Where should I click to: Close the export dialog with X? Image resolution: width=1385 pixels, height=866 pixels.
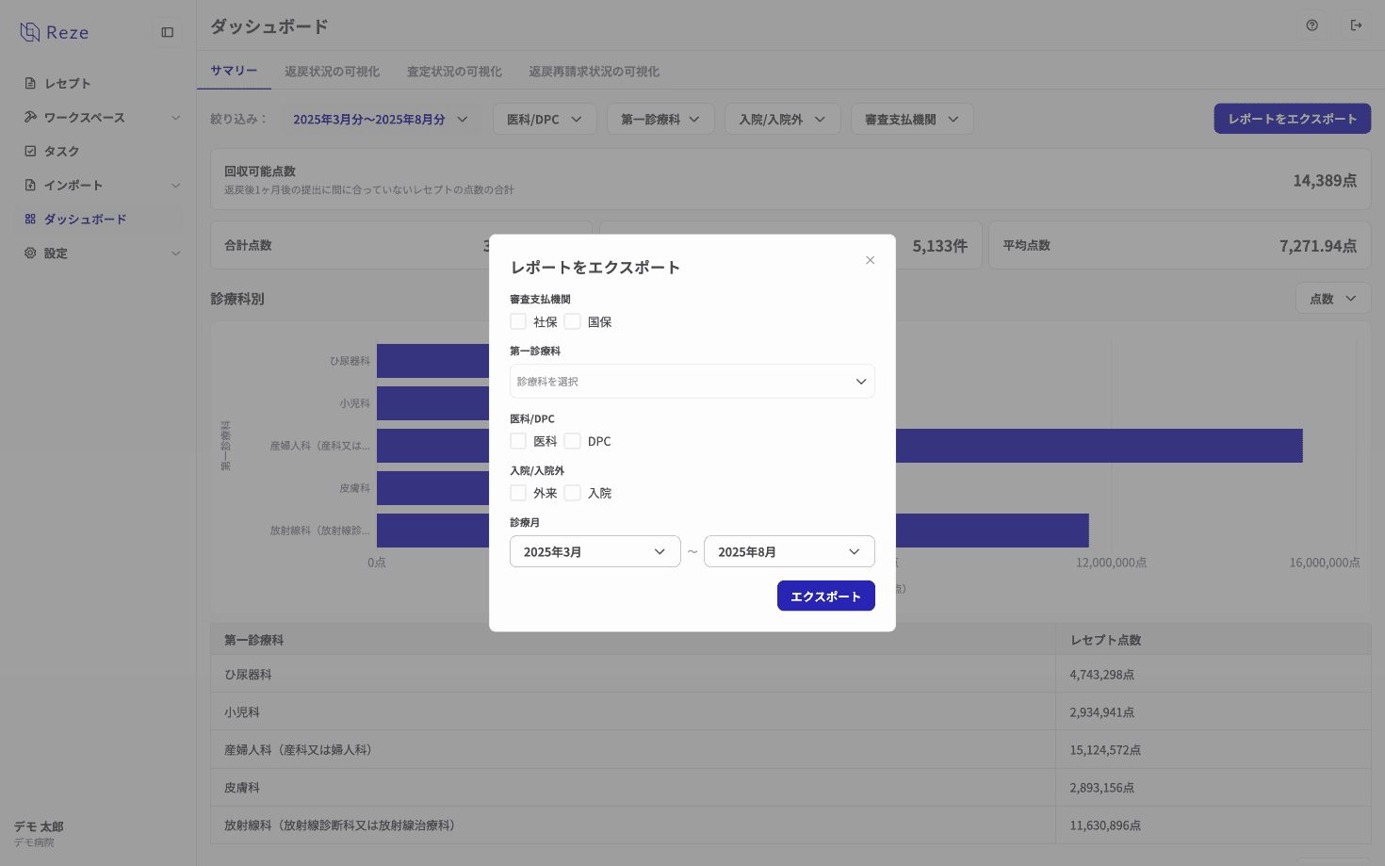[x=870, y=260]
